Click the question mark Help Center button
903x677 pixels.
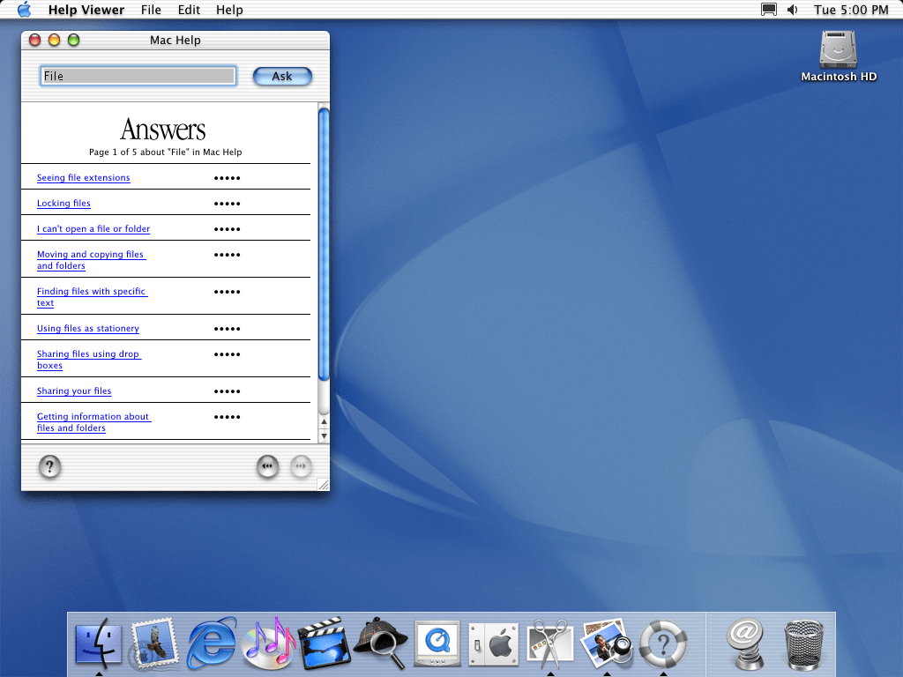(50, 466)
